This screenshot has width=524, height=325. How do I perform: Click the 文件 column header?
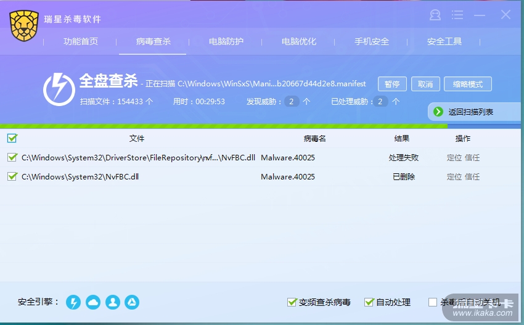click(x=137, y=138)
